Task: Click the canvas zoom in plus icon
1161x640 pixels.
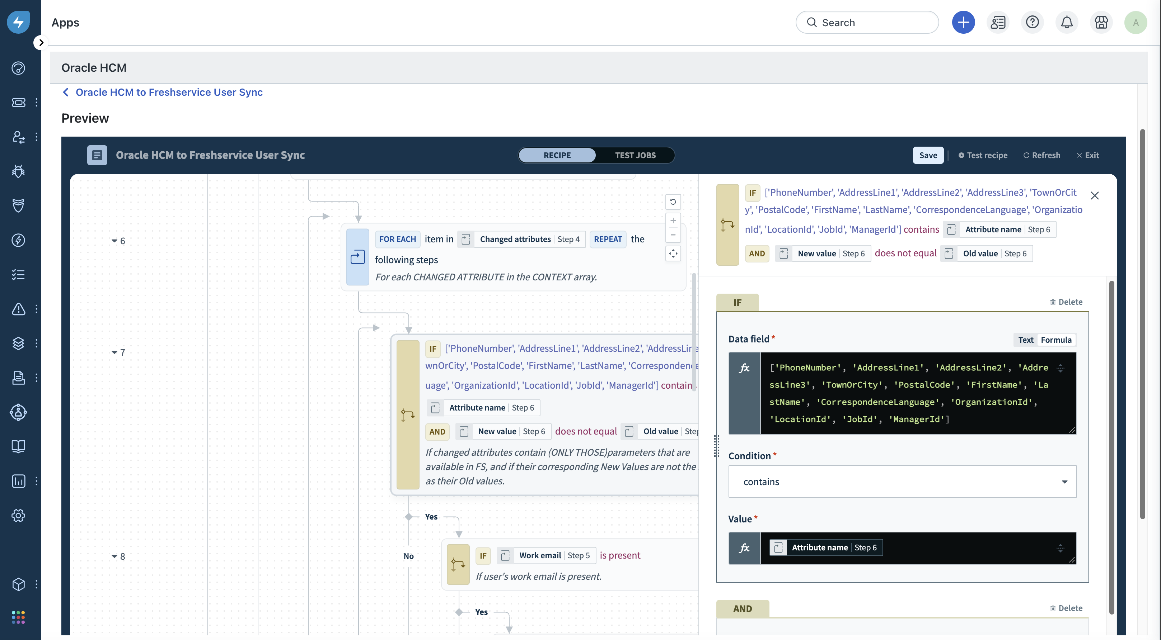Action: pos(673,221)
